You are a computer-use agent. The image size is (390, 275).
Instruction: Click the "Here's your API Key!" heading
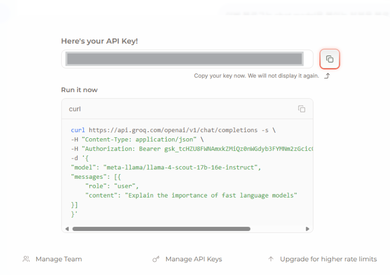tap(99, 41)
